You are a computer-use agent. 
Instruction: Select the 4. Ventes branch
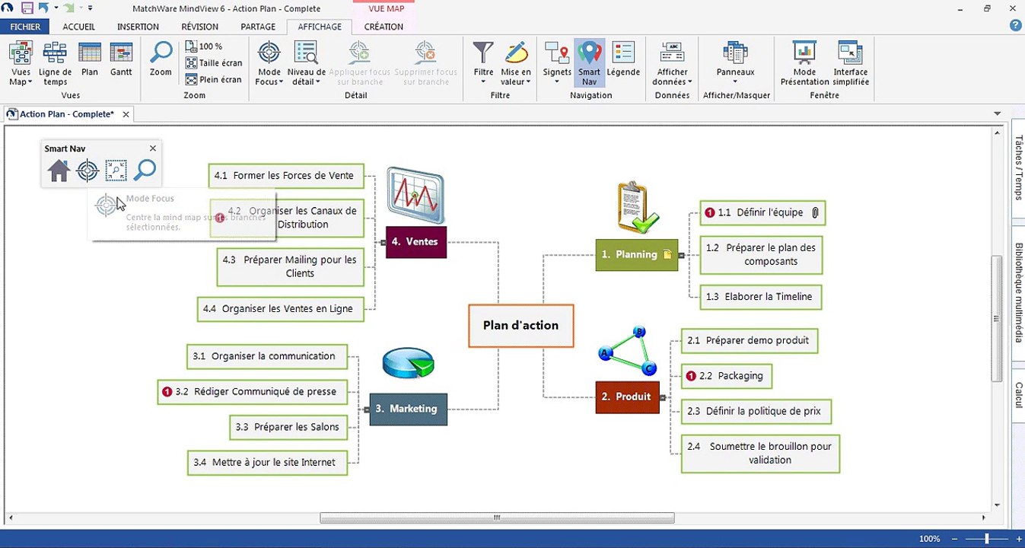point(415,242)
